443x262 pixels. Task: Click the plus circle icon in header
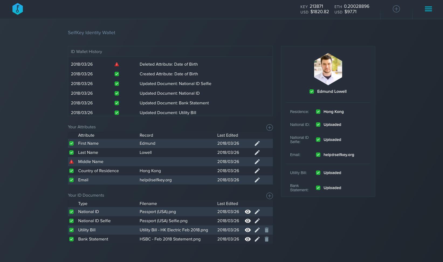(396, 9)
